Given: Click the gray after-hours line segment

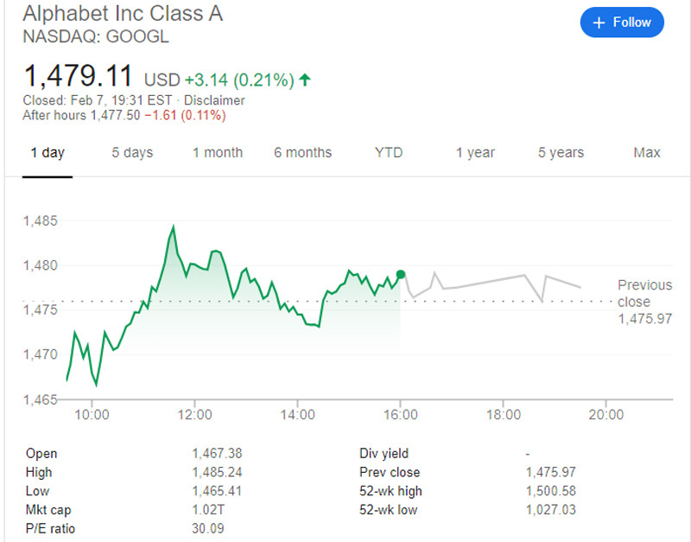Looking at the screenshot, I should [484, 282].
